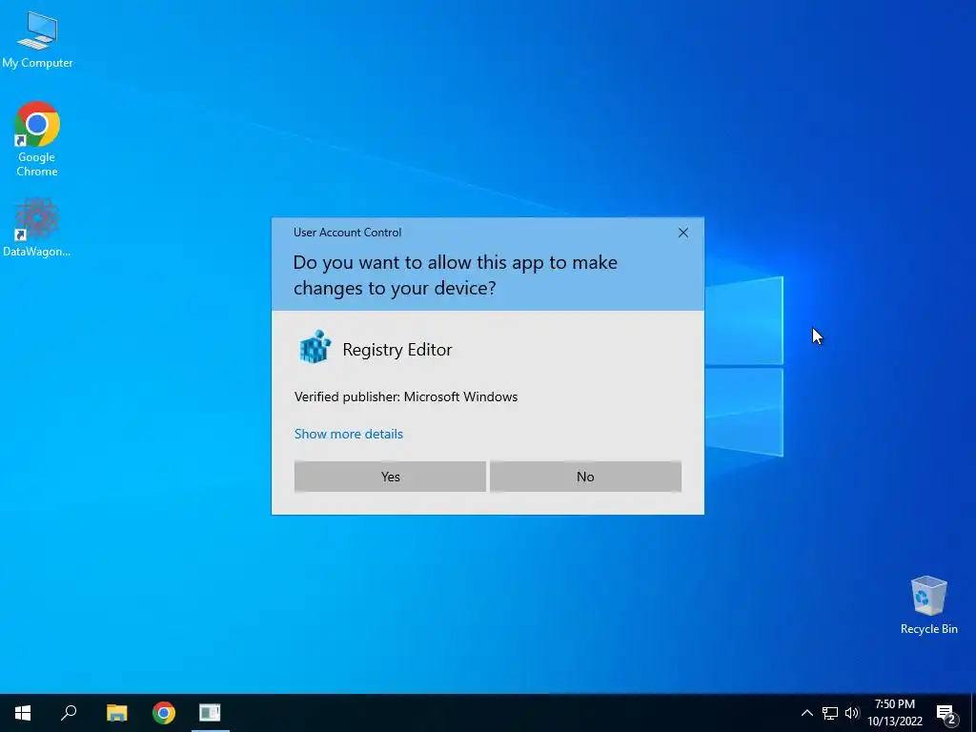Show hidden system tray icons

806,713
